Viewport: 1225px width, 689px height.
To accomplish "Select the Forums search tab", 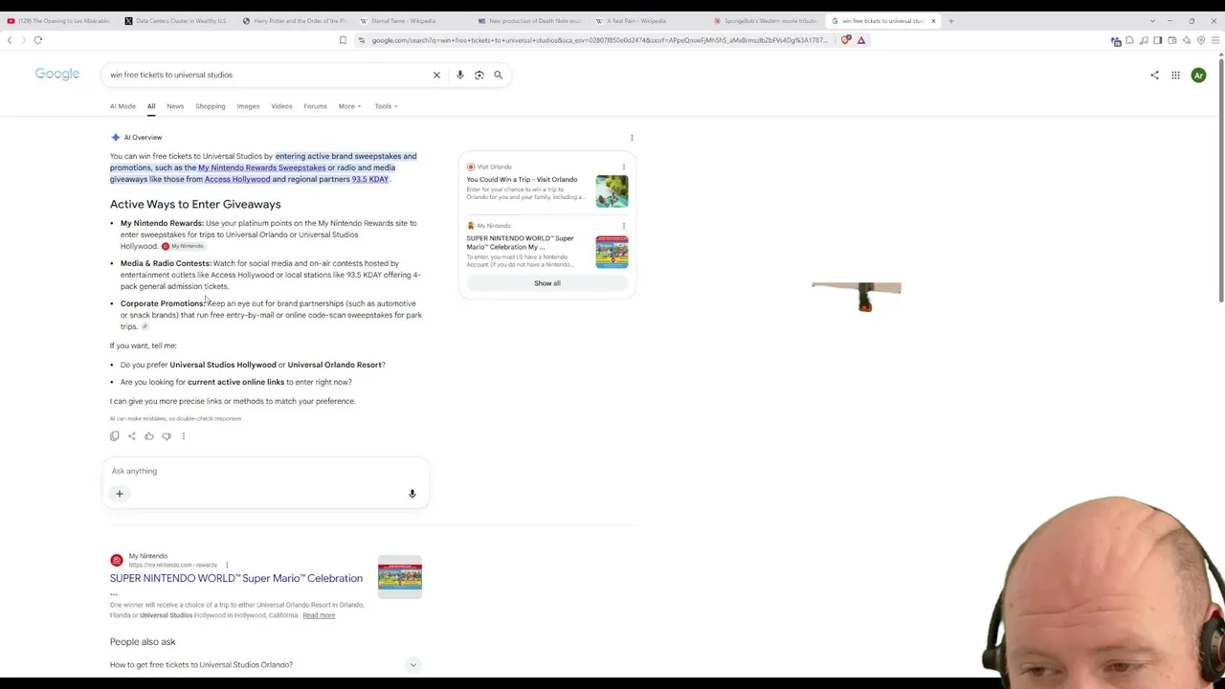I will [x=315, y=106].
